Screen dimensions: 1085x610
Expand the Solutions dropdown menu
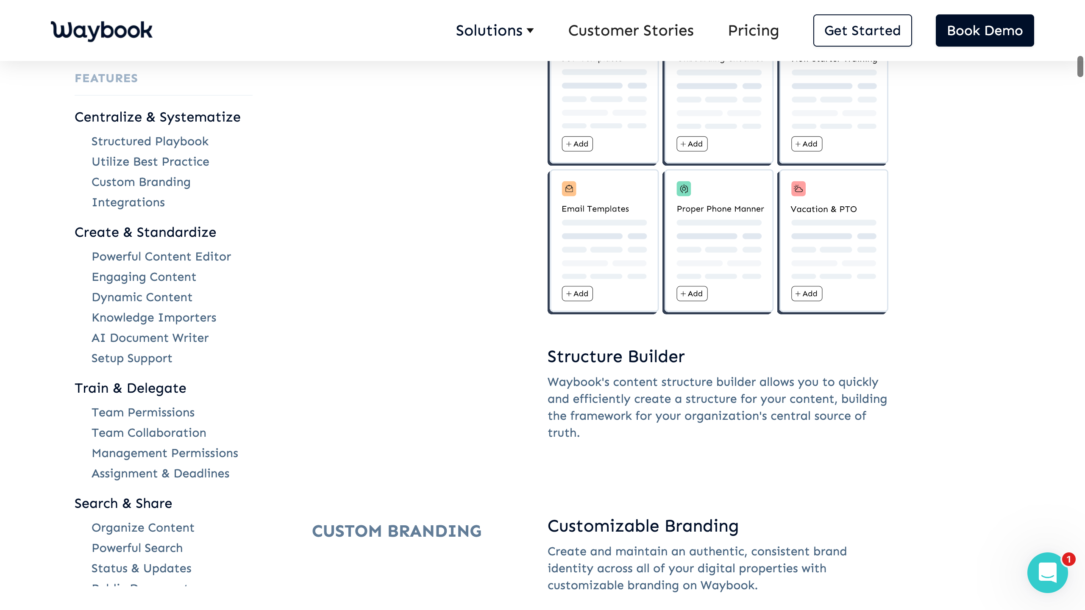pos(494,30)
